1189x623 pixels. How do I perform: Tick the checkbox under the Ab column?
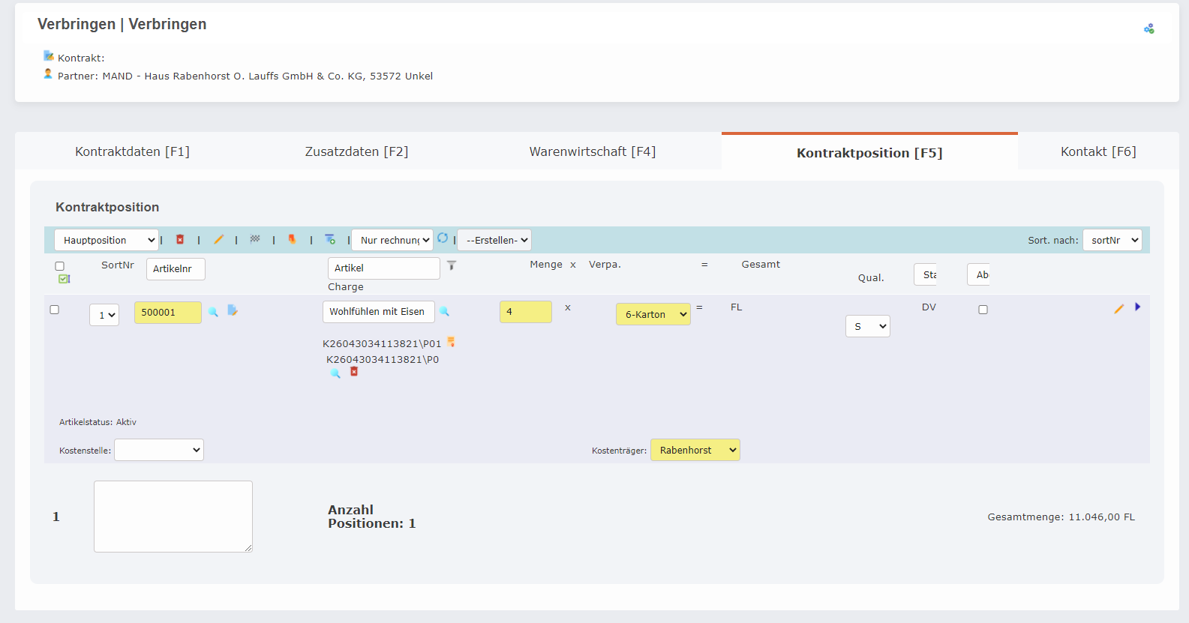[x=983, y=310]
